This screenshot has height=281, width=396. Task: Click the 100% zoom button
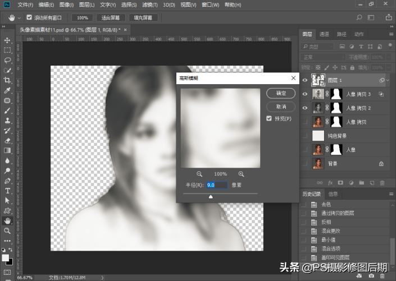coord(83,17)
